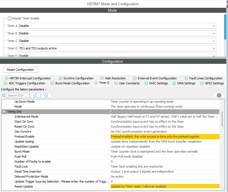Enable the Master Timer checkbox
The image size is (228, 192).
(9, 18)
